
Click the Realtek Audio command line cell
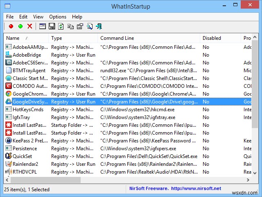pyautogui.click(x=149, y=172)
